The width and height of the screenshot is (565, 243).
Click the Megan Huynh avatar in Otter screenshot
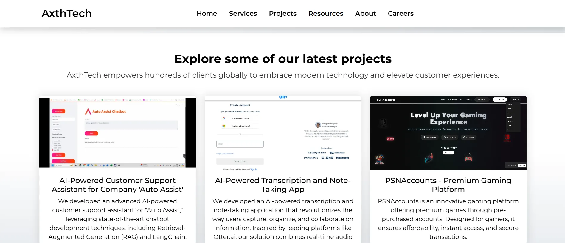318,125
